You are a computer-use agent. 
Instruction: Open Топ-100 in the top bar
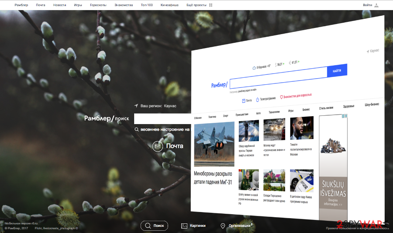point(147,5)
